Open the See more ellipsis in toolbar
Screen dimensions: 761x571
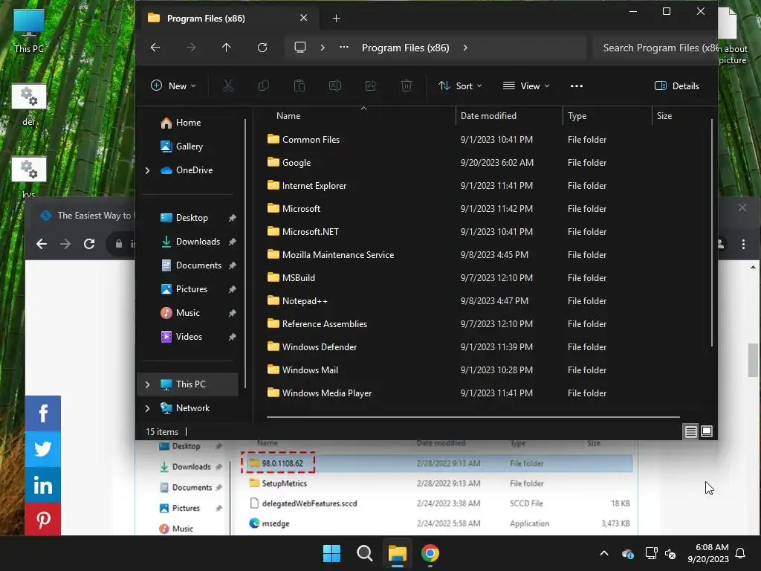(577, 86)
